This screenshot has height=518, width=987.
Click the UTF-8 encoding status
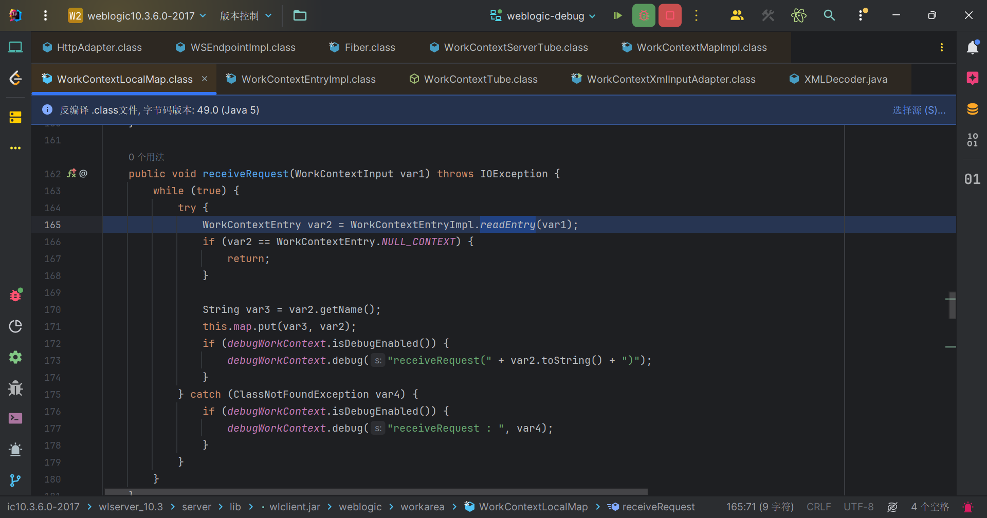coord(858,507)
